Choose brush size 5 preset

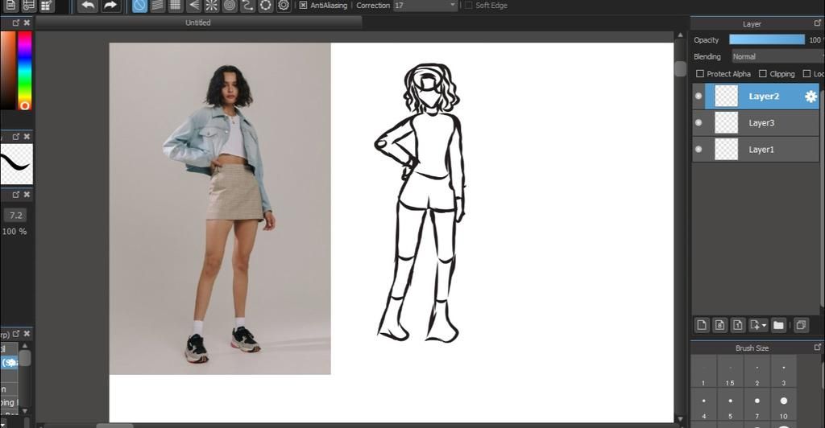click(730, 405)
